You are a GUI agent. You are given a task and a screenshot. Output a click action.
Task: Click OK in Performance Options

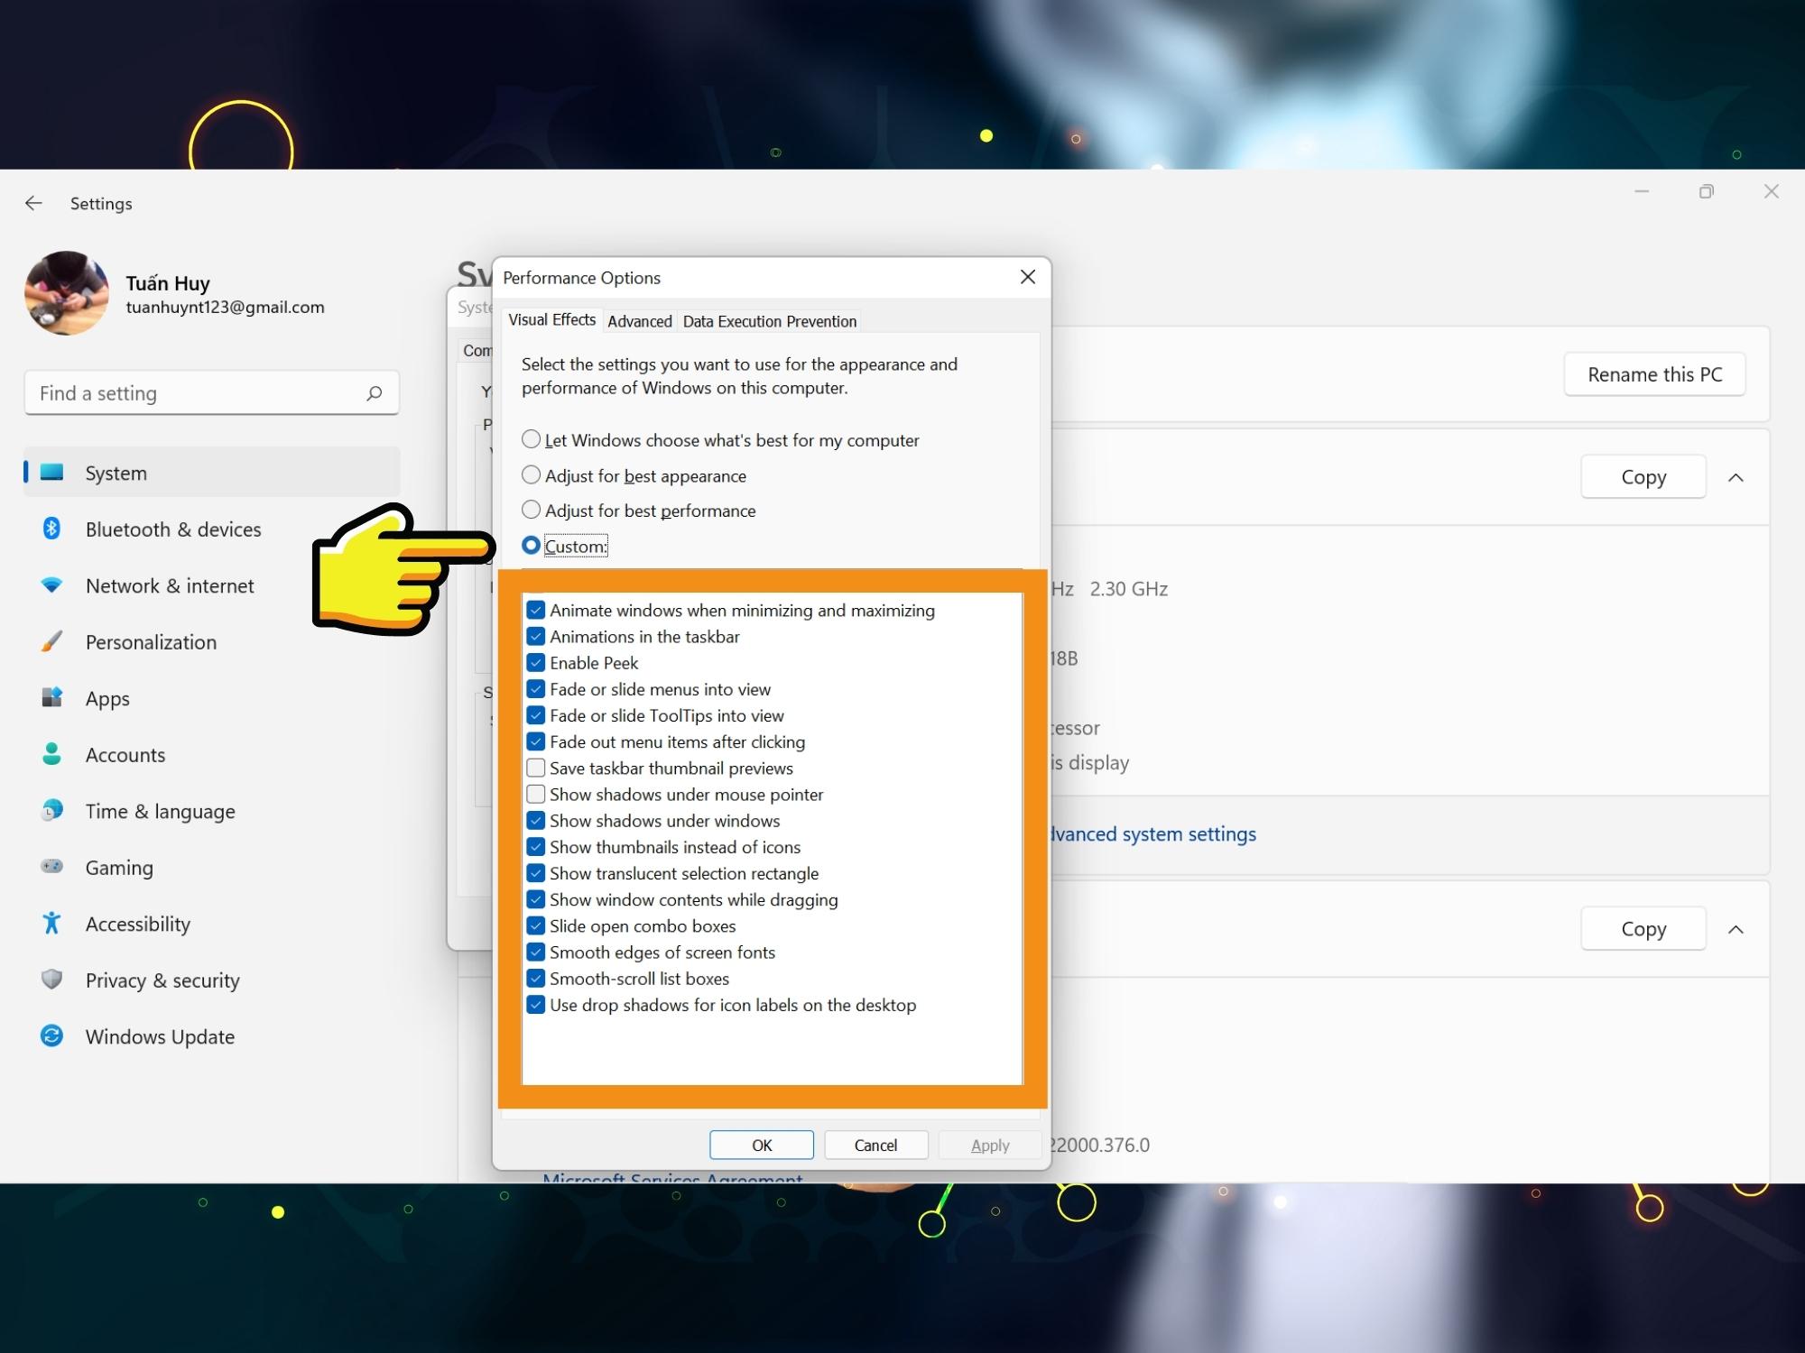(762, 1145)
